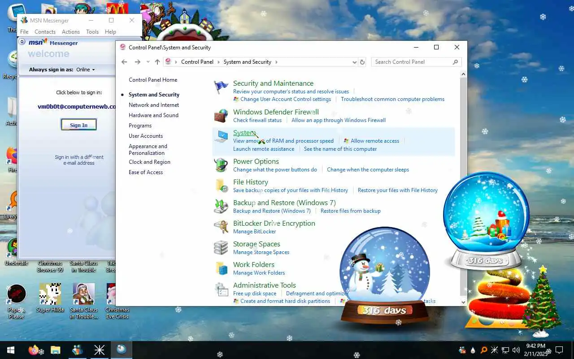Expand the chevron after System and Security breadcrumb
Screen dimensions: 574x359
point(276,62)
